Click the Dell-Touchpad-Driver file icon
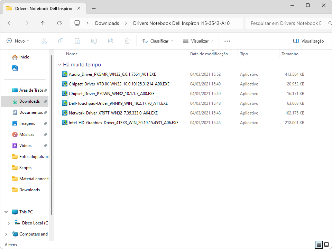 click(65, 103)
